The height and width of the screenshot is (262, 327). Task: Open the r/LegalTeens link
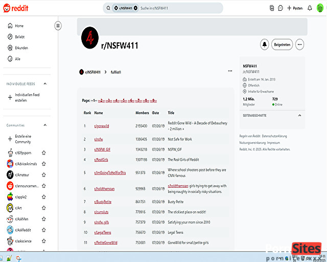click(103, 232)
